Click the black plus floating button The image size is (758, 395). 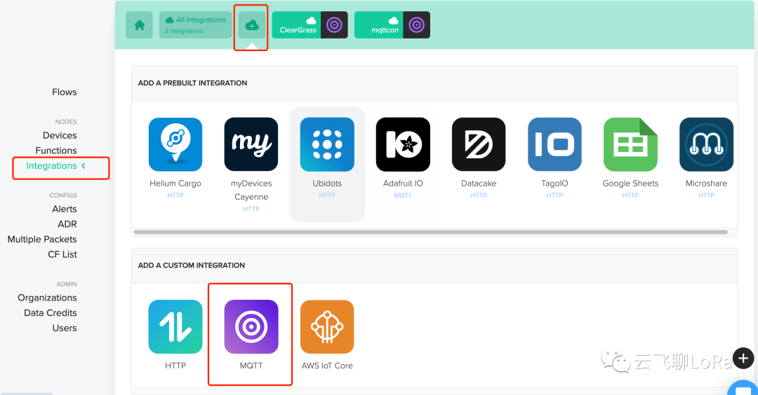pyautogui.click(x=743, y=359)
